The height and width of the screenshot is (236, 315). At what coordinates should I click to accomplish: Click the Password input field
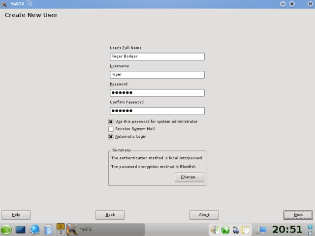157,93
